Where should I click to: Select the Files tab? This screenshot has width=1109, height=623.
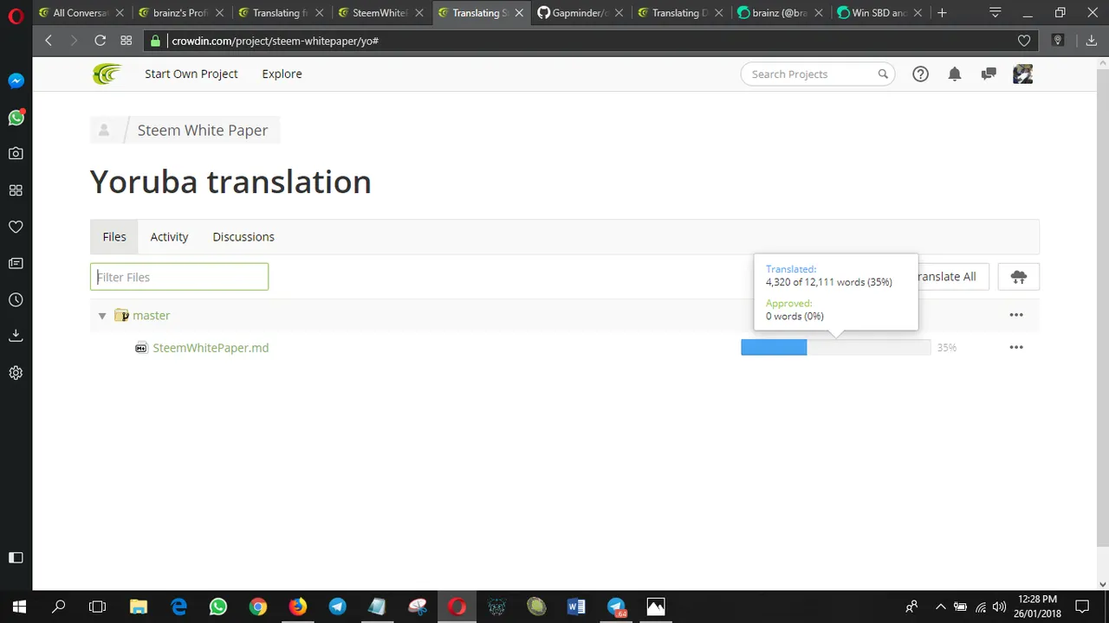(114, 236)
